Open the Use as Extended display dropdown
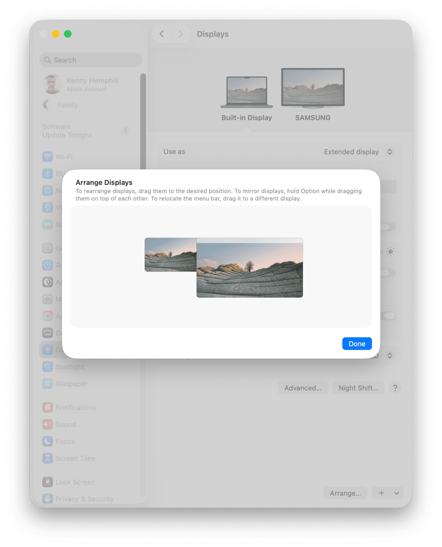This screenshot has width=442, height=547. point(358,152)
